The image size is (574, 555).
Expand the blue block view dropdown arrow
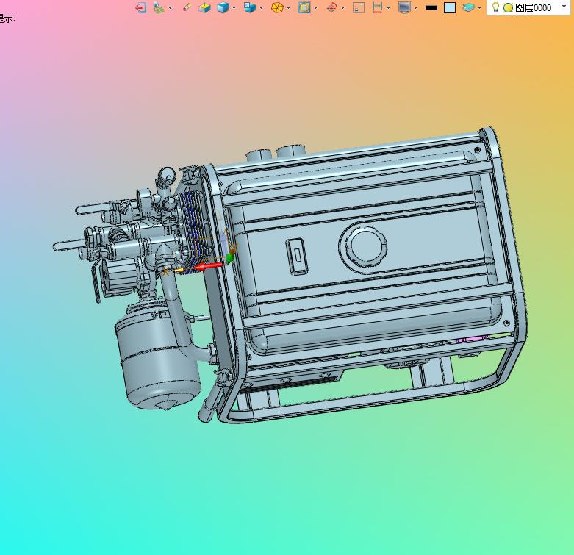click(x=261, y=7)
